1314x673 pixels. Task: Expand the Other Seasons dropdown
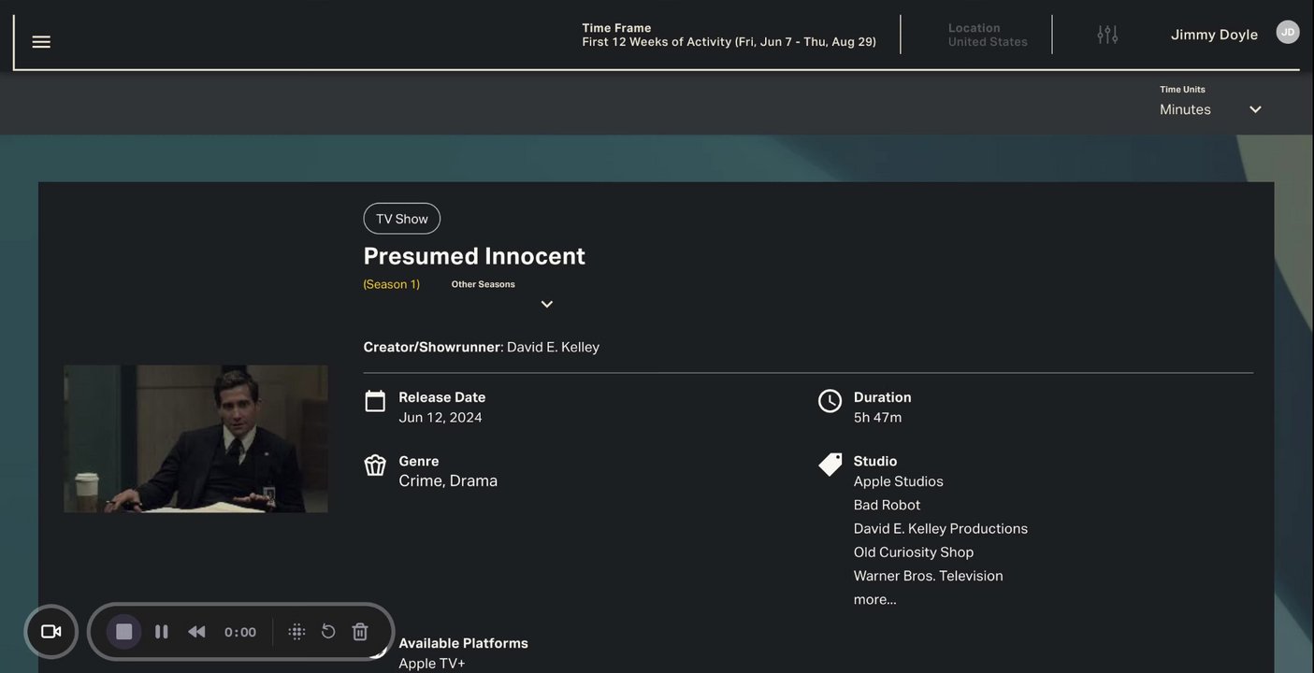(547, 304)
